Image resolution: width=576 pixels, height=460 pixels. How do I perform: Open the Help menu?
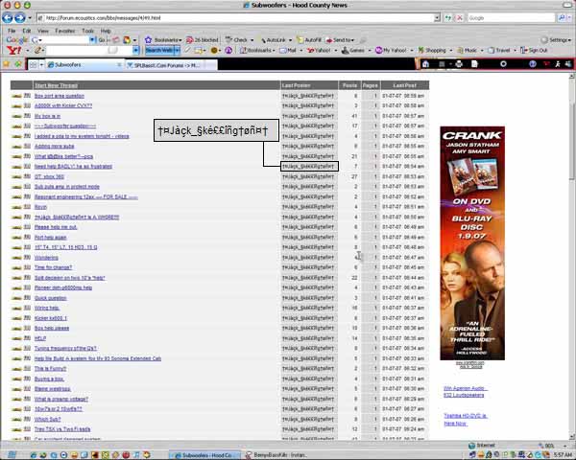[106, 31]
